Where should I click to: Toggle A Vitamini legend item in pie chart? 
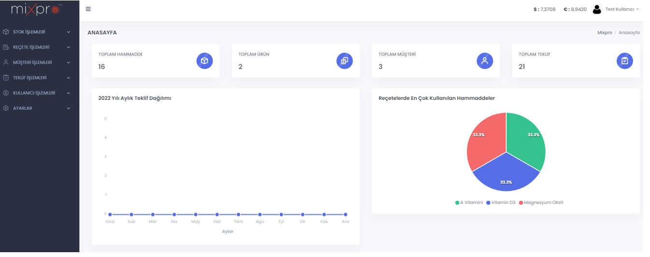[469, 203]
